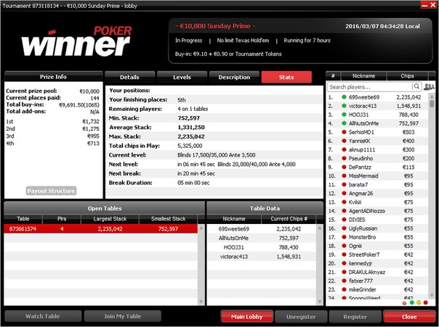Click the small hollow red legend circle
Image resolution: width=439 pixels, height=327 pixels.
404,303
